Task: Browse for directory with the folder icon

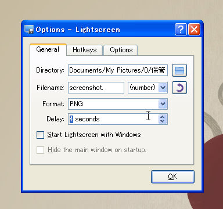Action: pyautogui.click(x=179, y=70)
